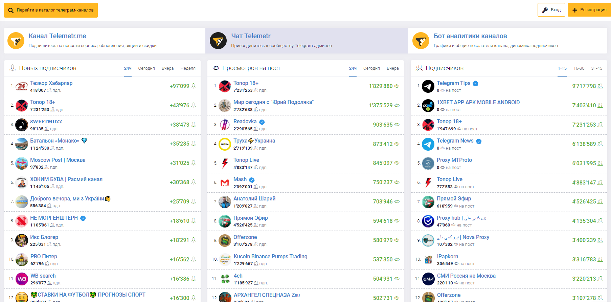
Task: Open PRO Питер channel link
Action: (x=44, y=257)
